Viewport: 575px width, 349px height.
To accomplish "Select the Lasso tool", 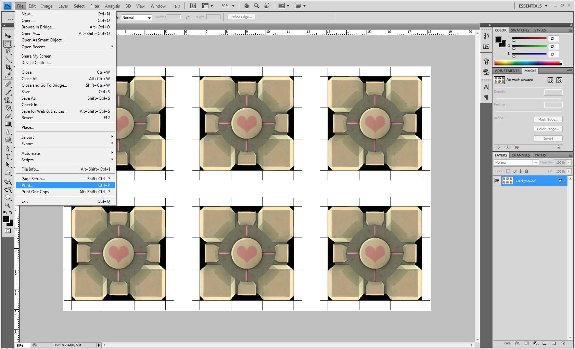I will click(8, 51).
